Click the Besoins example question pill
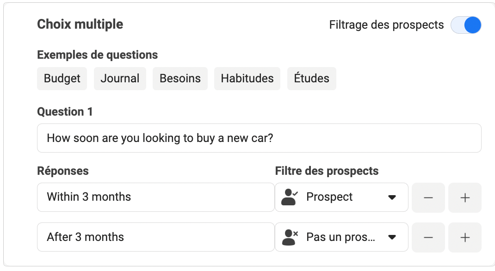Screen dimensions: 495x271 180,78
